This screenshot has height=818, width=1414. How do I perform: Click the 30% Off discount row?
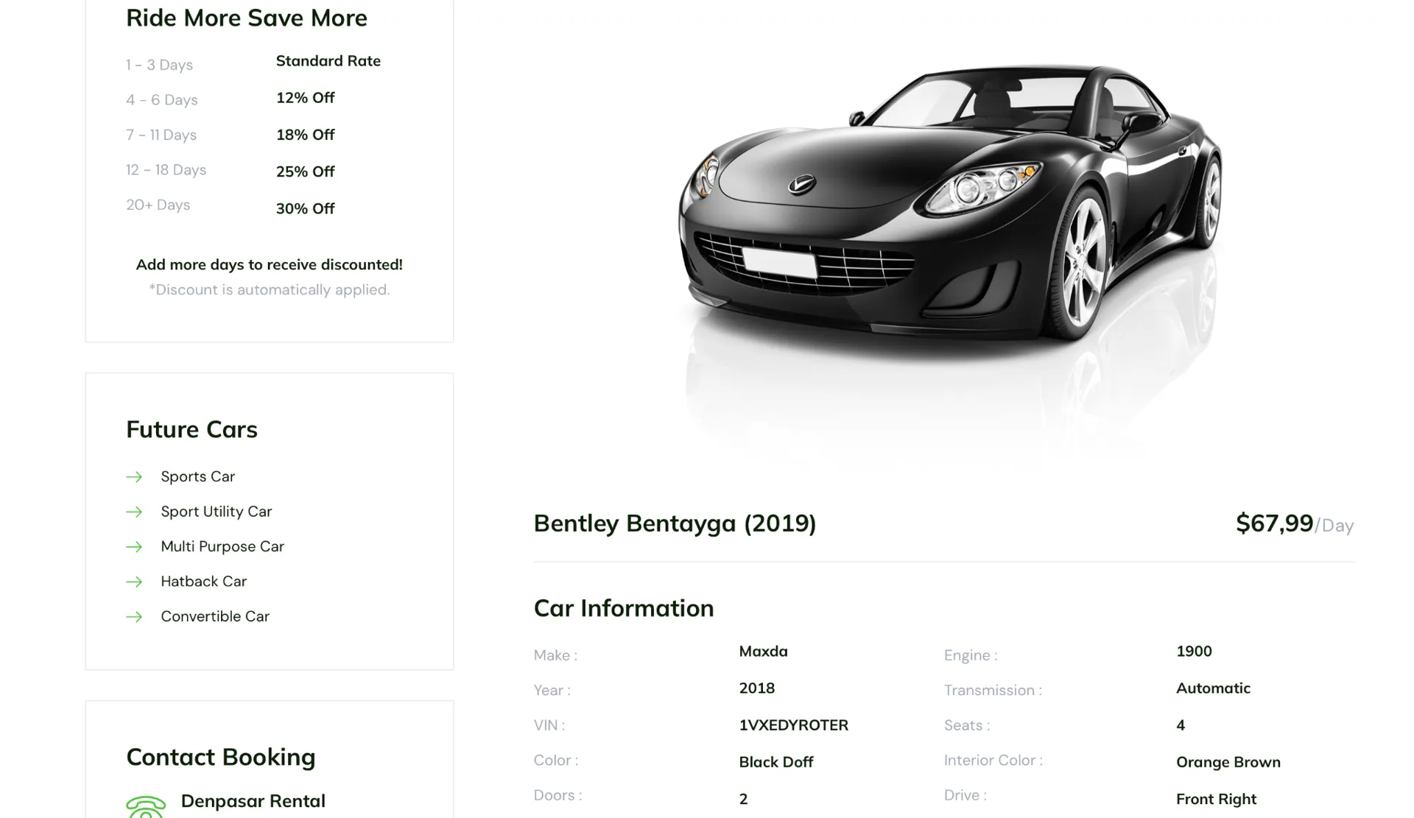305,208
